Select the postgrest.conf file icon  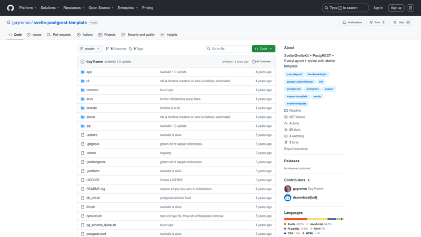(83, 234)
